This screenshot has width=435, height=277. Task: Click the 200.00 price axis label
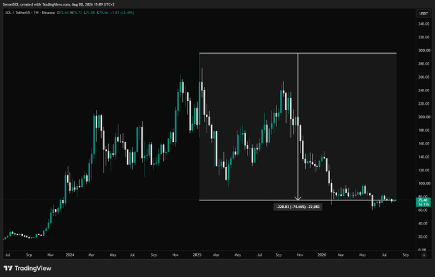[424, 117]
